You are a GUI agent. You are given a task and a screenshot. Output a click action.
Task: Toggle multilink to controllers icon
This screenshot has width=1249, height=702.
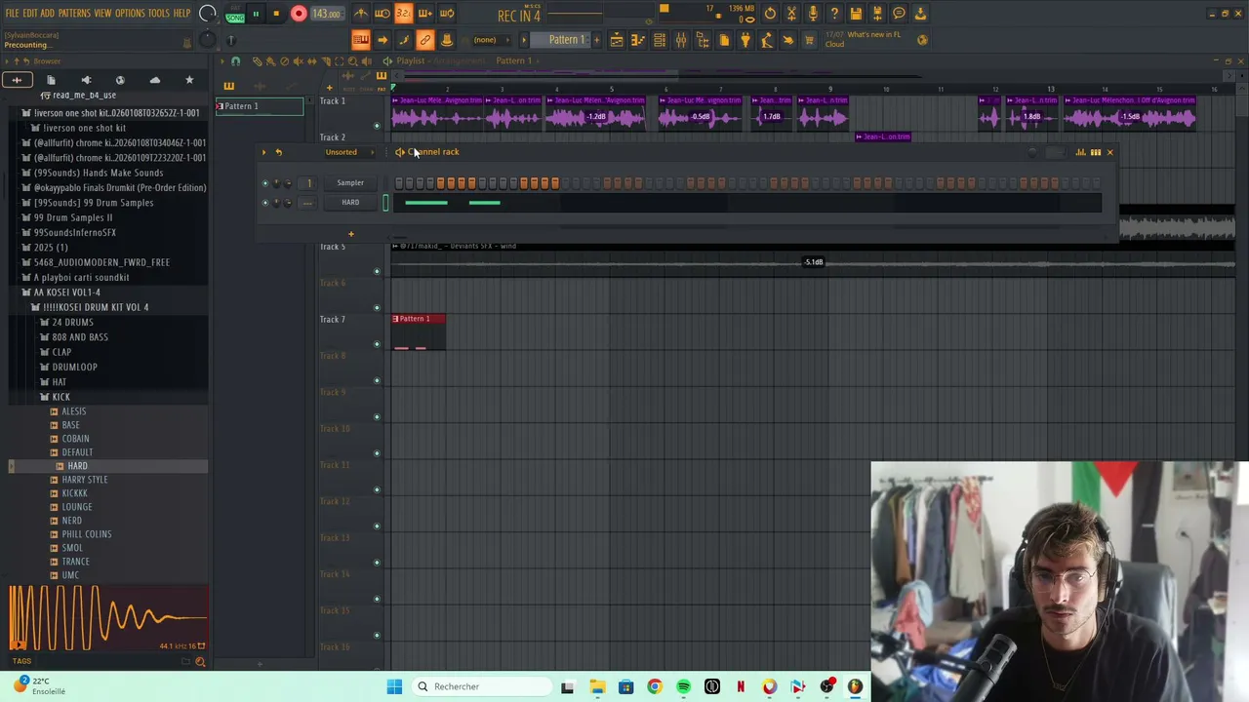tap(424, 40)
